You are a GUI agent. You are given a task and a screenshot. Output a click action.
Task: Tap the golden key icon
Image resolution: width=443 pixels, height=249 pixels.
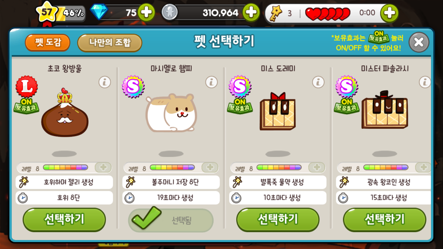[x=276, y=13]
